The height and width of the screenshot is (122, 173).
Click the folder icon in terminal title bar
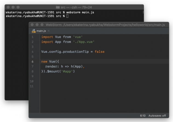point(58,7)
